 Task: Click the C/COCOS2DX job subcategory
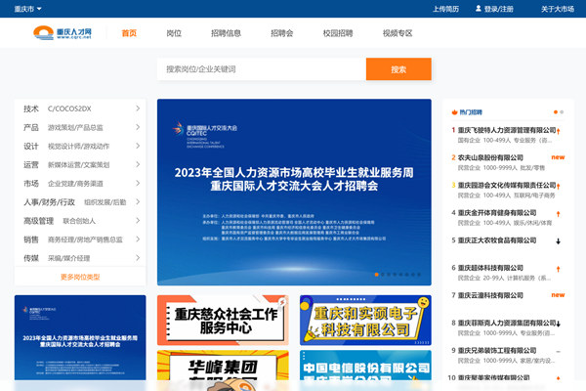point(69,109)
